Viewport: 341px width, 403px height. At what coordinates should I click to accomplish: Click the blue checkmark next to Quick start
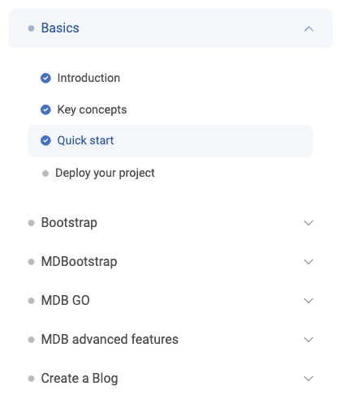pyautogui.click(x=45, y=140)
